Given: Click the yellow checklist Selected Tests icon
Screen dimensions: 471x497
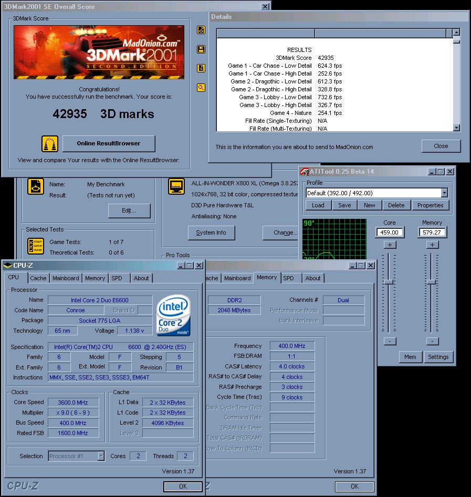Looking at the screenshot, I should (x=36, y=246).
